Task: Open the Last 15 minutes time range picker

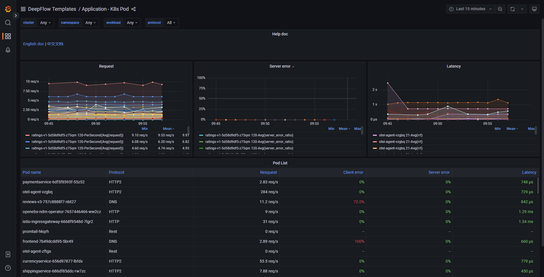Action: pyautogui.click(x=470, y=9)
